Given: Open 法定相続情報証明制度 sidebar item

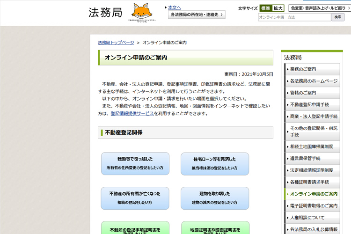Looking at the screenshot, I should (x=312, y=170).
